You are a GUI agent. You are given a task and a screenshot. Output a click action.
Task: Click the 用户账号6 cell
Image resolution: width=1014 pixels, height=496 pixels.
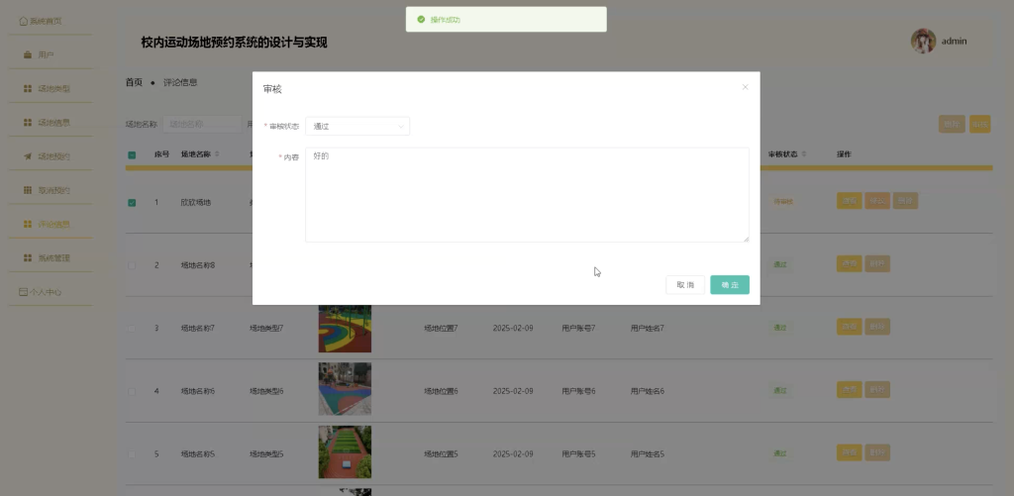click(x=578, y=391)
